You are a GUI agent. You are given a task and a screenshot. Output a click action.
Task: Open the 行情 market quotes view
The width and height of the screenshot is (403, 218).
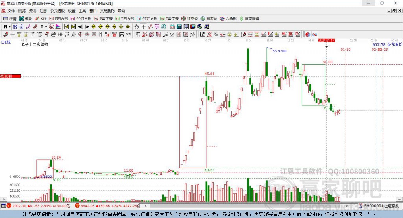click(9, 19)
